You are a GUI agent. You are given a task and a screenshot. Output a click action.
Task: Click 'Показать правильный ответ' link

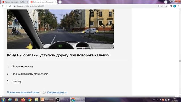point(23,92)
